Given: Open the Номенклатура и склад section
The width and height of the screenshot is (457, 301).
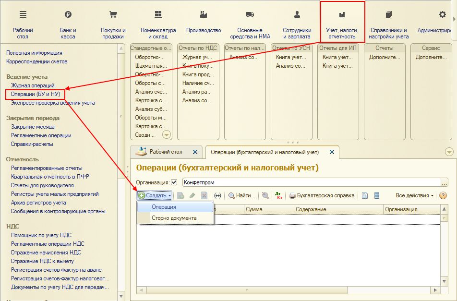Looking at the screenshot, I should point(158,24).
